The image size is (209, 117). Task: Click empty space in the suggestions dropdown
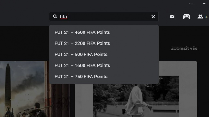(133, 54)
